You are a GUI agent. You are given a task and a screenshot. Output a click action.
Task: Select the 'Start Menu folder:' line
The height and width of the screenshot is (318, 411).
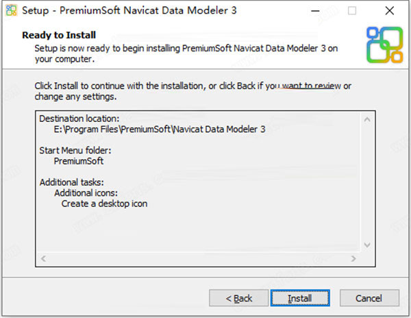pyautogui.click(x=75, y=150)
